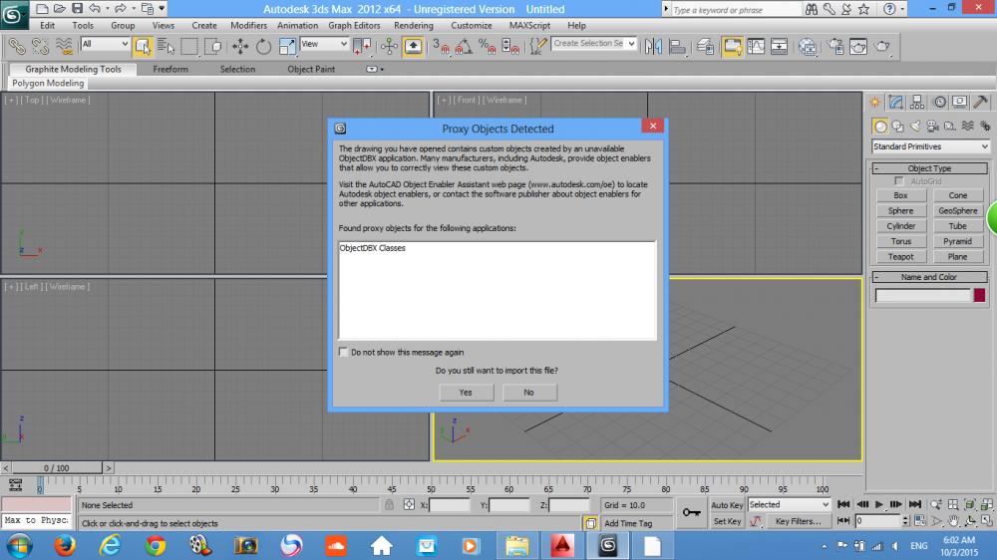997x560 pixels.
Task: Click the Select and Rotate tool
Action: click(x=263, y=46)
